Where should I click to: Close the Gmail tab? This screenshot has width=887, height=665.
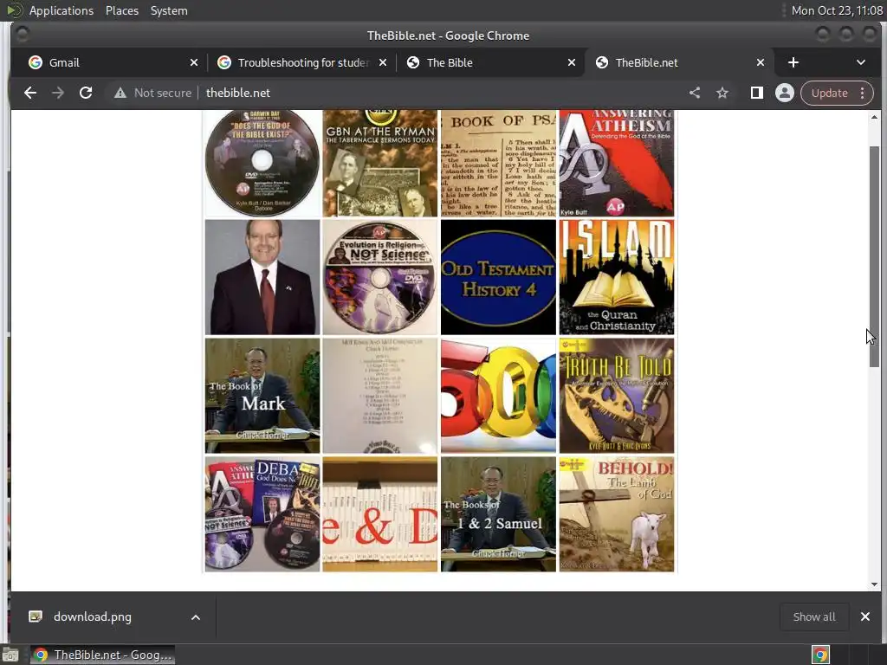[x=194, y=62]
